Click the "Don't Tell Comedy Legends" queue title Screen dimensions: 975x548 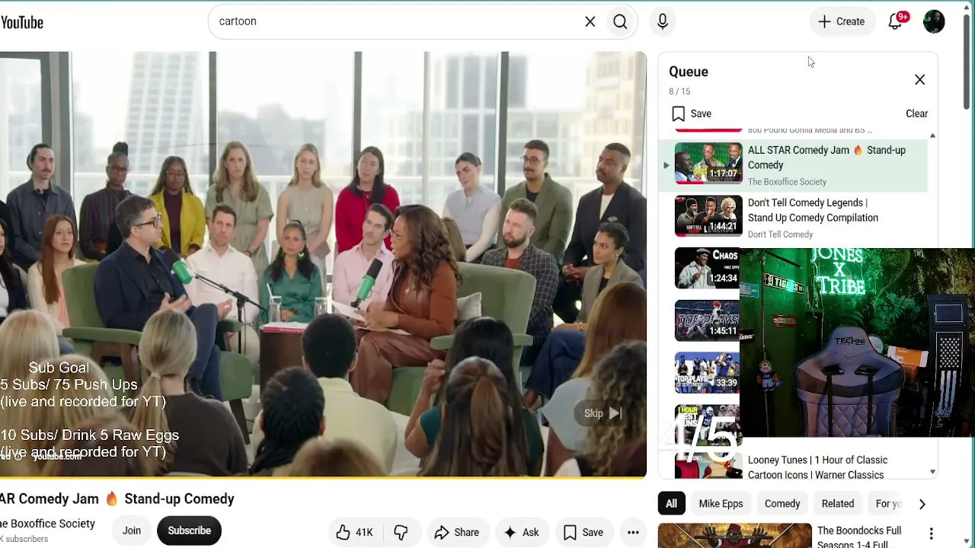(x=813, y=210)
